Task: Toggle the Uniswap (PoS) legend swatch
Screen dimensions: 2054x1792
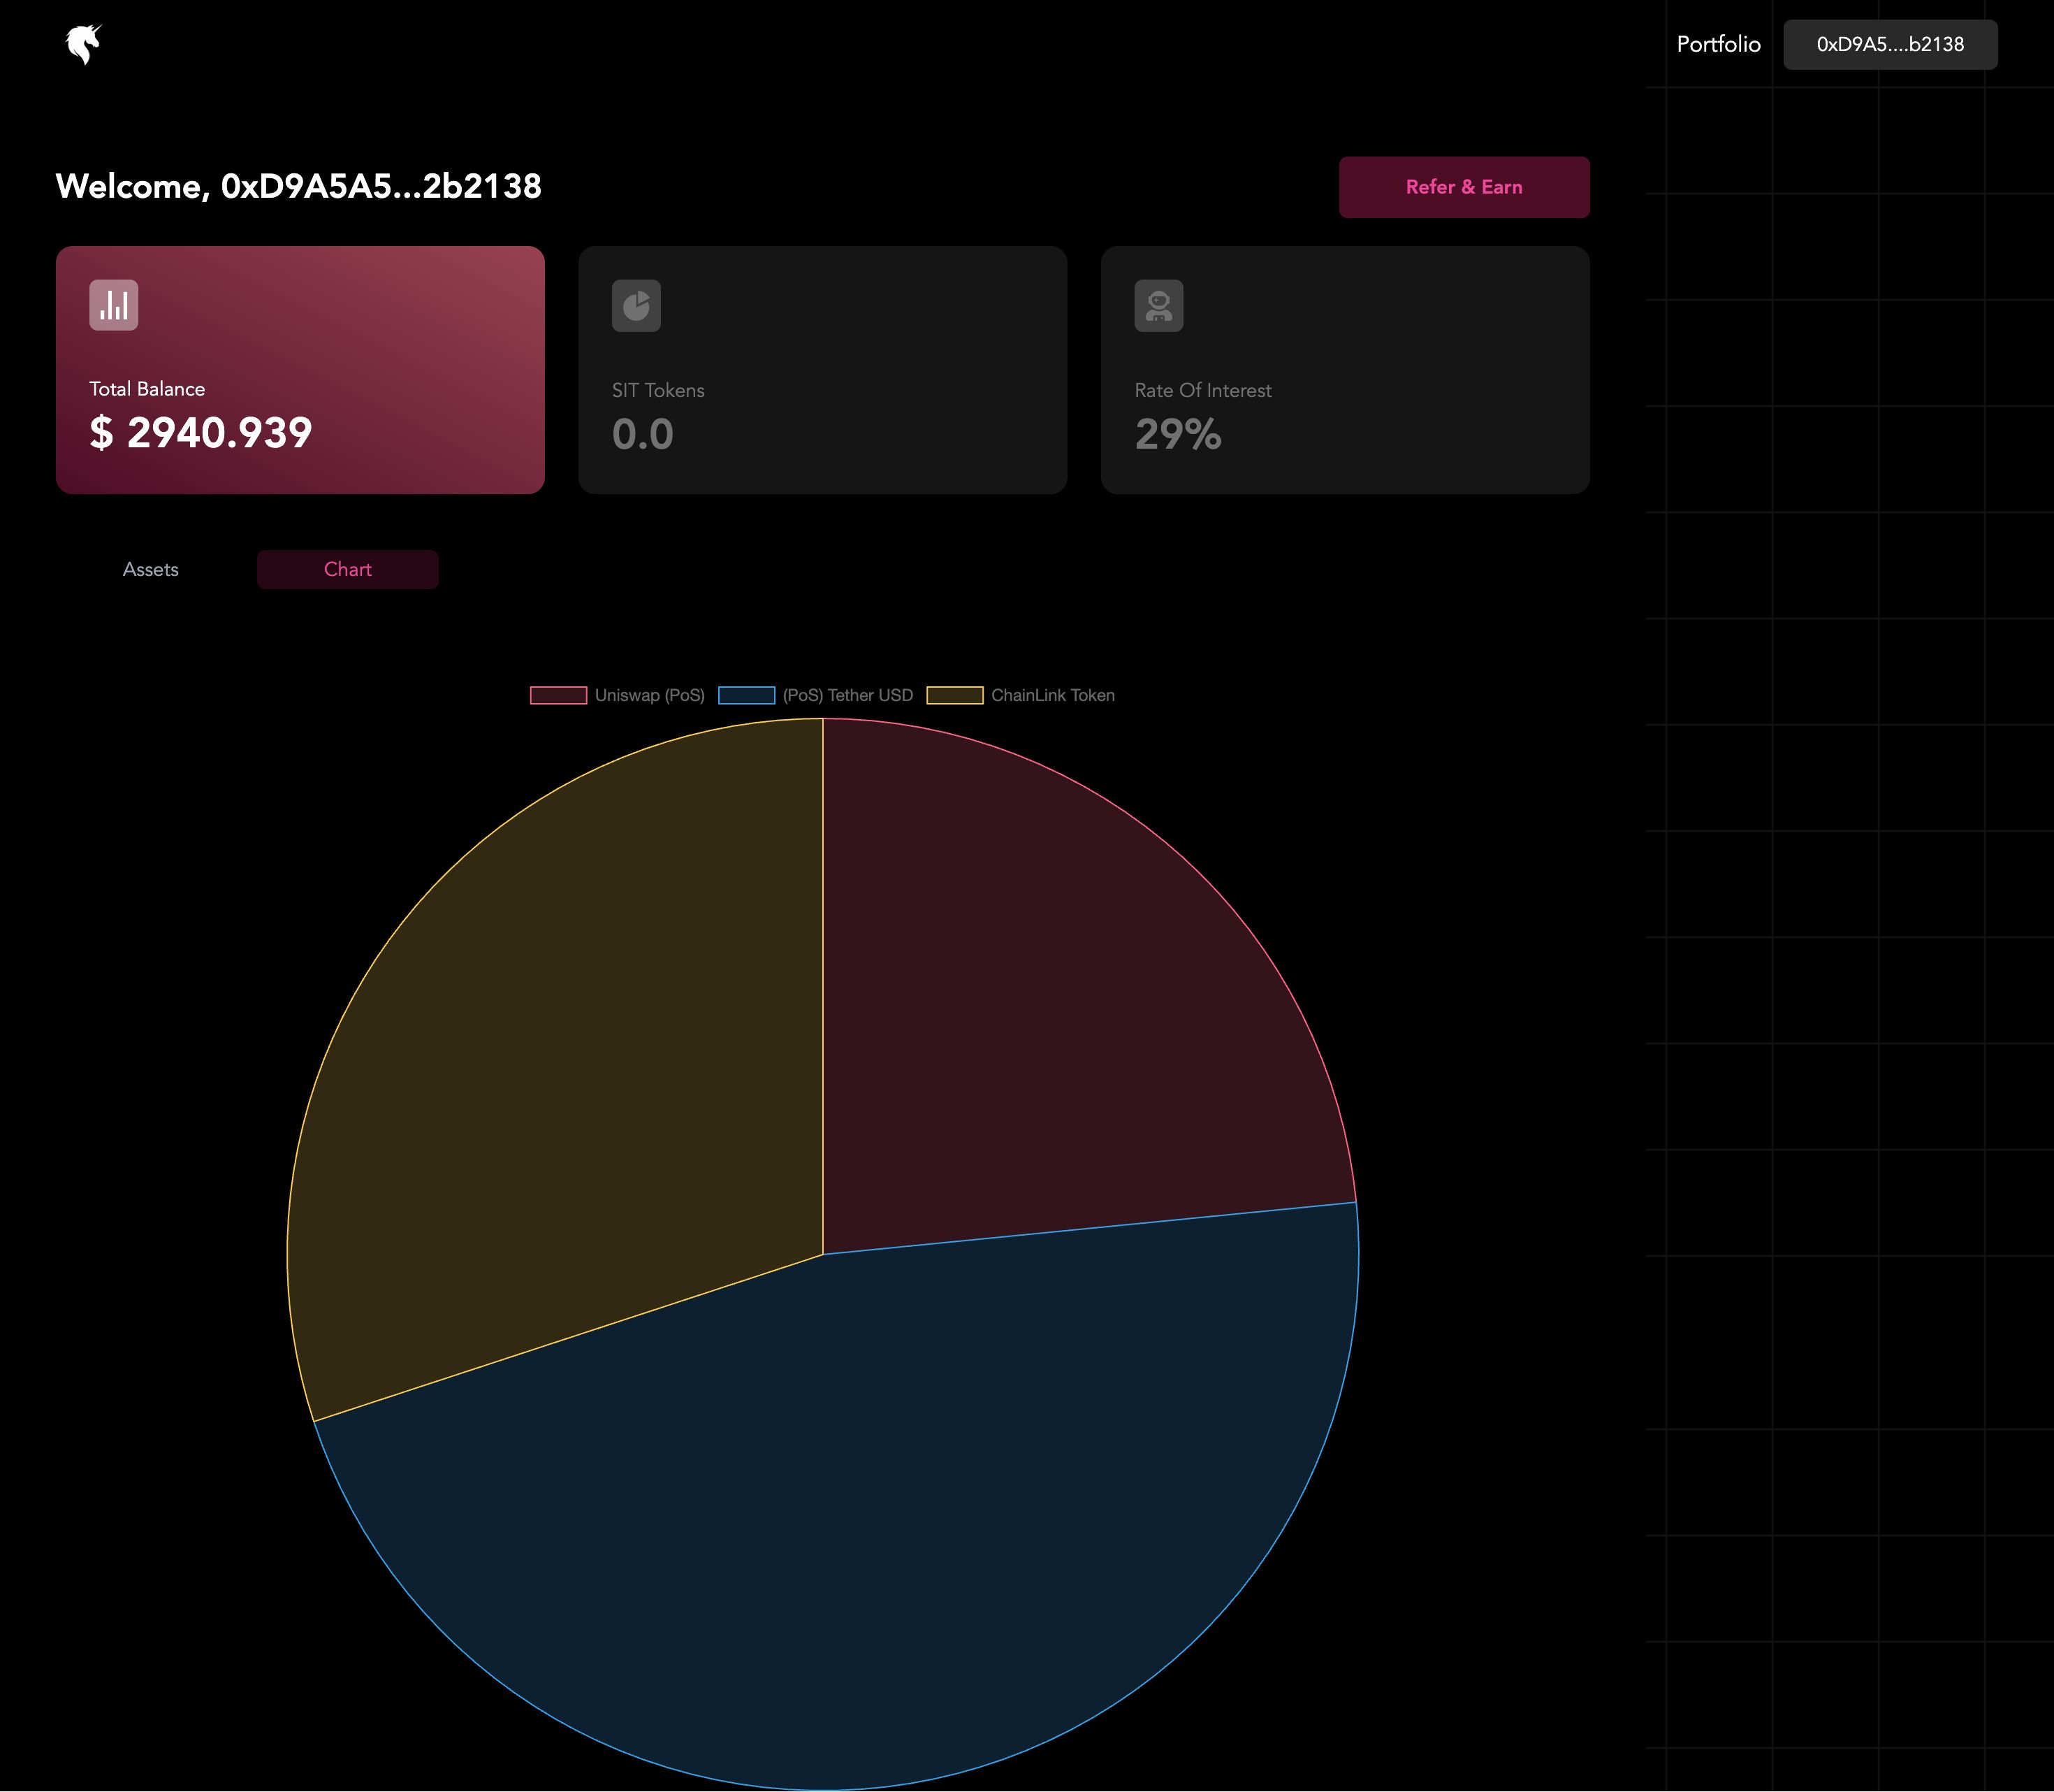Action: pyautogui.click(x=559, y=695)
